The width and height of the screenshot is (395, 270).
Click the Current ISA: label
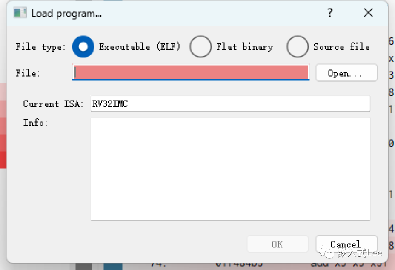pos(53,104)
